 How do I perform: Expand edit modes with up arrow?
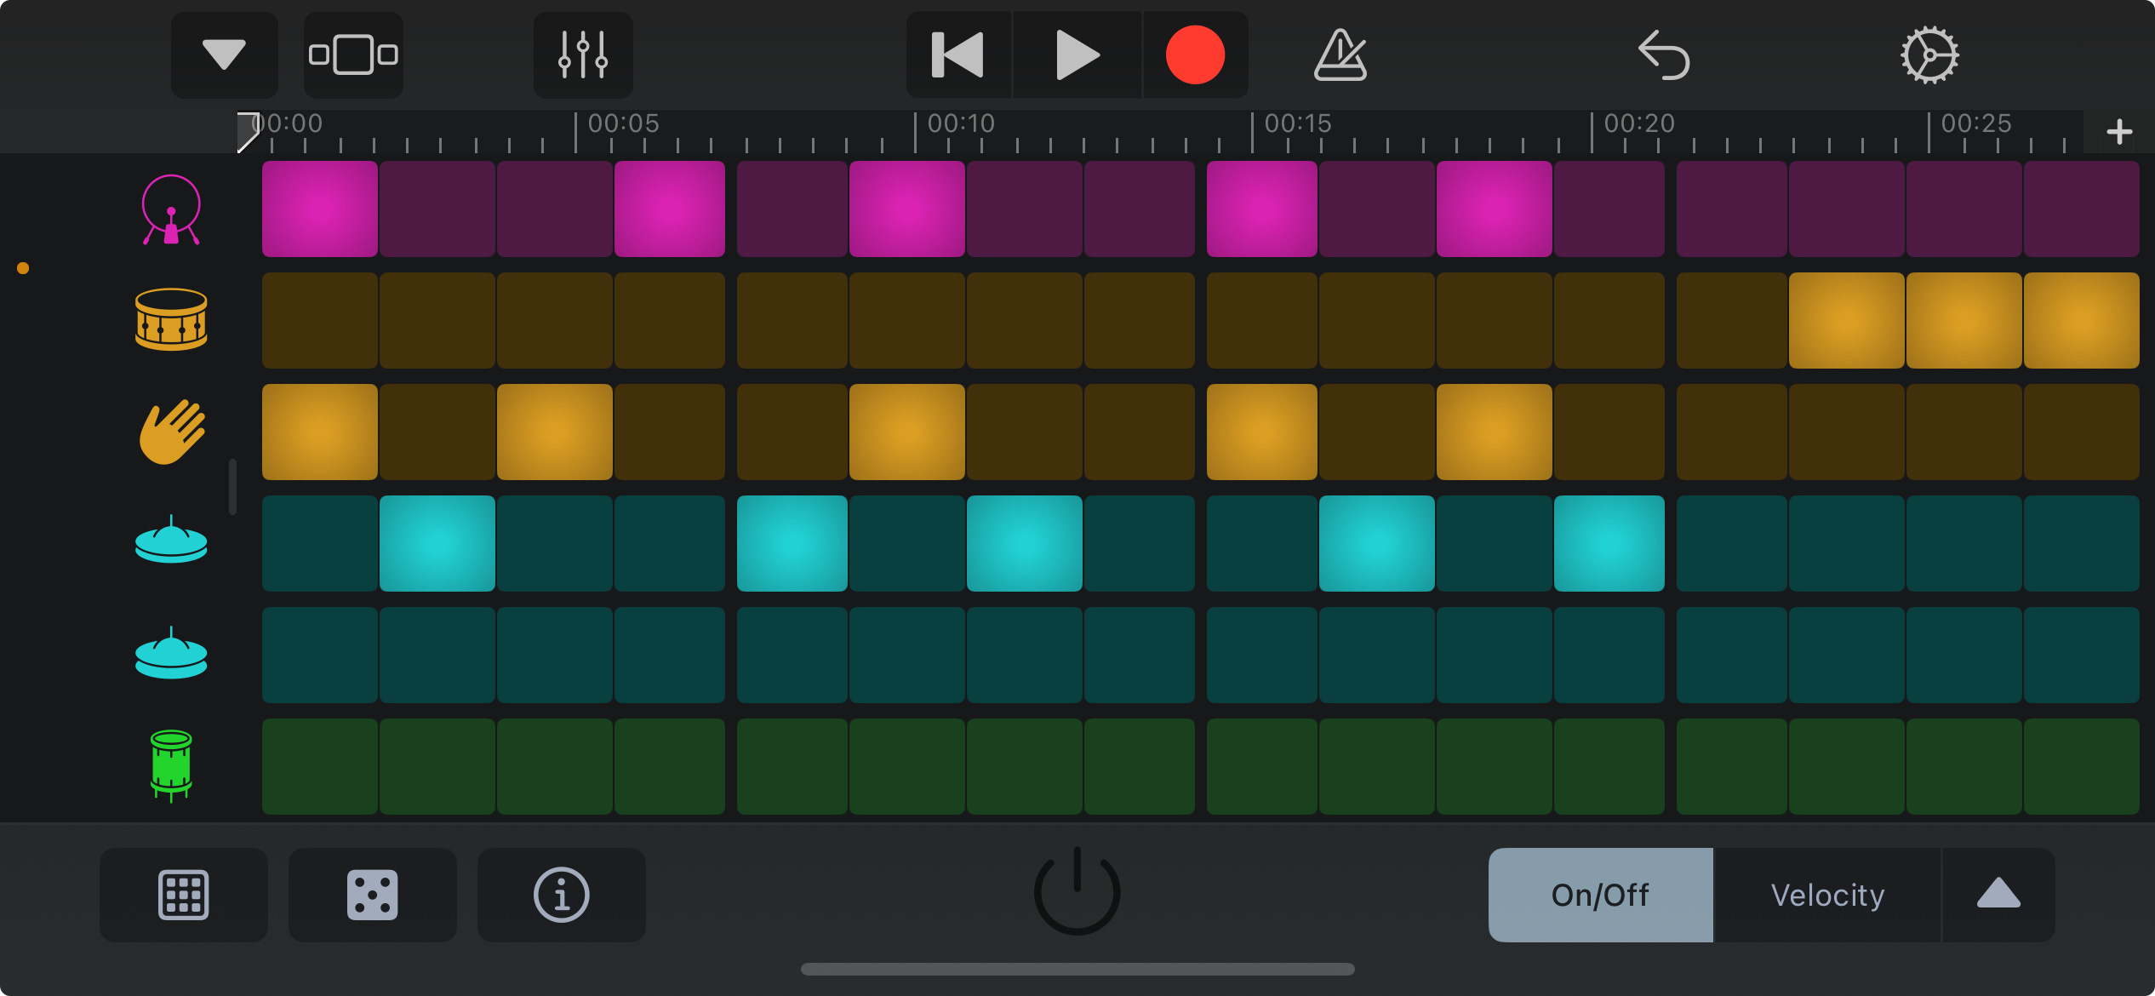pos(1998,895)
